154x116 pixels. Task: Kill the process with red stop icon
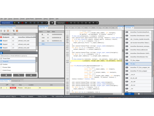coord(22,23)
